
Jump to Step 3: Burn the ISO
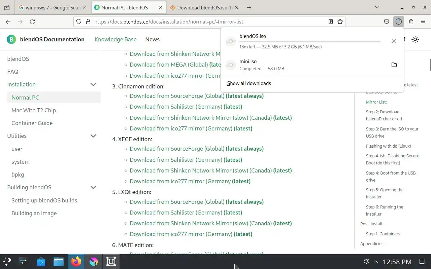pyautogui.click(x=392, y=132)
